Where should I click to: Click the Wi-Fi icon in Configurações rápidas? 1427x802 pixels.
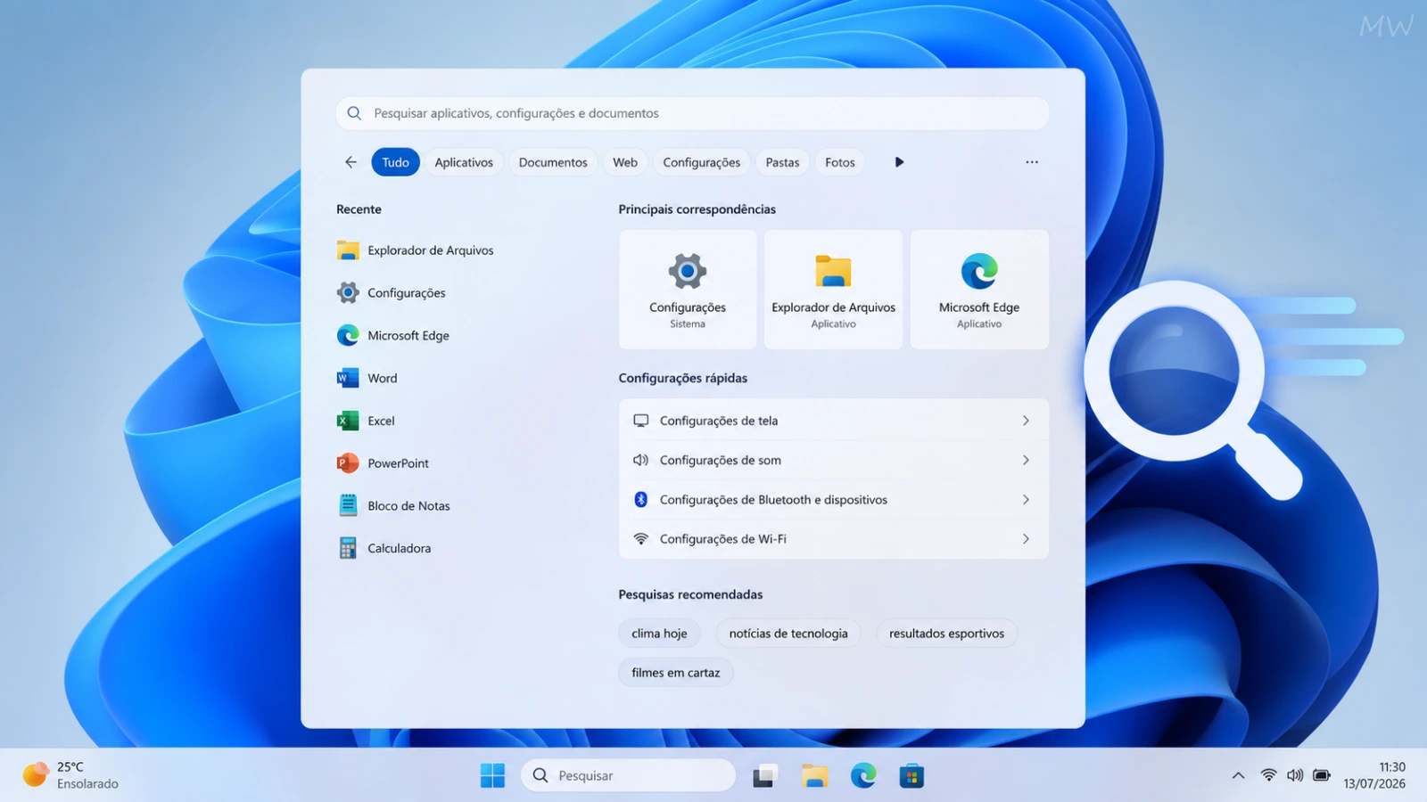640,539
